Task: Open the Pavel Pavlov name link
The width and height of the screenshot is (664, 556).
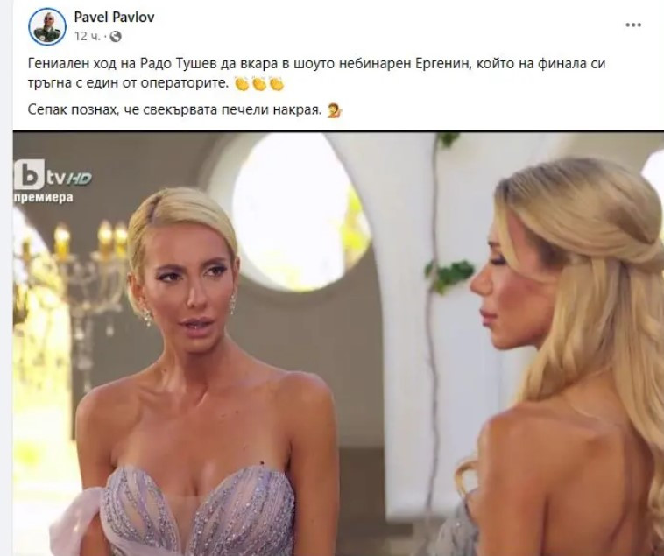Action: 115,17
